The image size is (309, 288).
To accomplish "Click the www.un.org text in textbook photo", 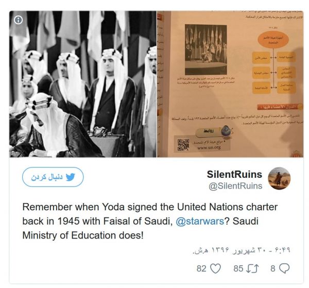I will pyautogui.click(x=209, y=147).
